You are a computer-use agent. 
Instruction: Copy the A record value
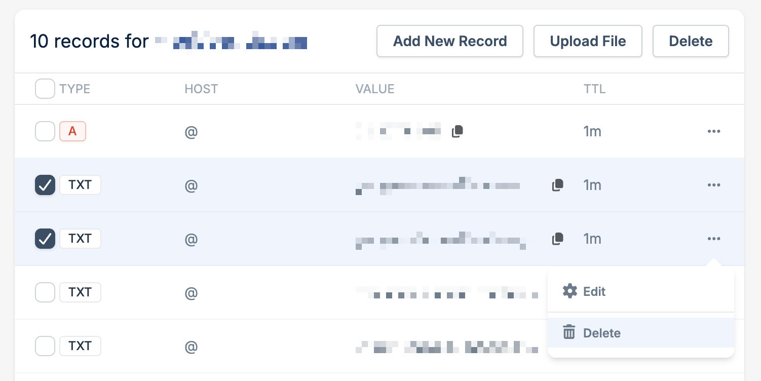tap(457, 131)
